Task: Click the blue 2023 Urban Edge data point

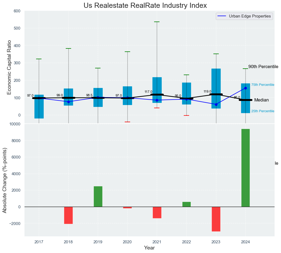Action: pyautogui.click(x=216, y=105)
